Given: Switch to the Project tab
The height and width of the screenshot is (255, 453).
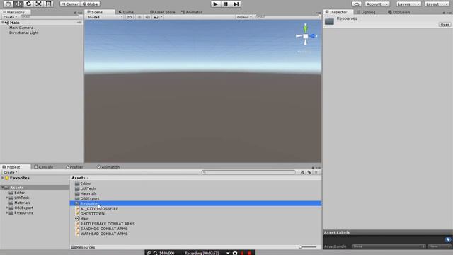Looking at the screenshot, I should click(x=11, y=167).
